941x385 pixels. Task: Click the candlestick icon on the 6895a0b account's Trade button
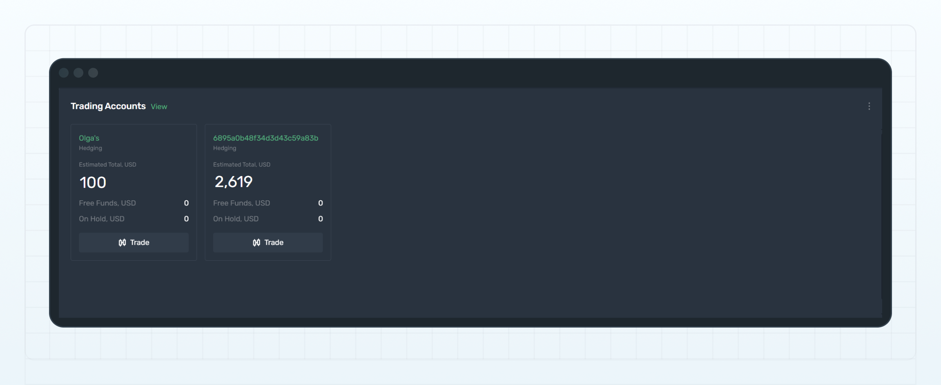point(256,243)
